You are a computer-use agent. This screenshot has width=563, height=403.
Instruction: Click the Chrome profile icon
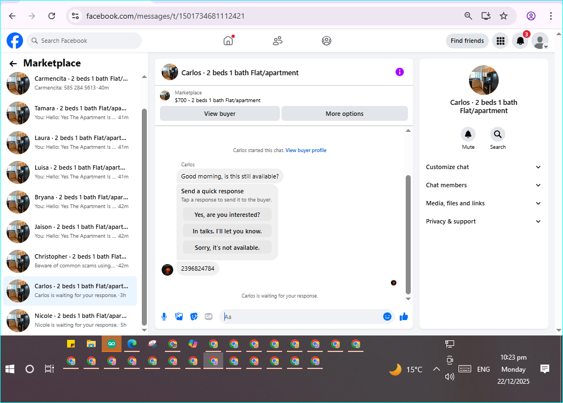tap(531, 16)
